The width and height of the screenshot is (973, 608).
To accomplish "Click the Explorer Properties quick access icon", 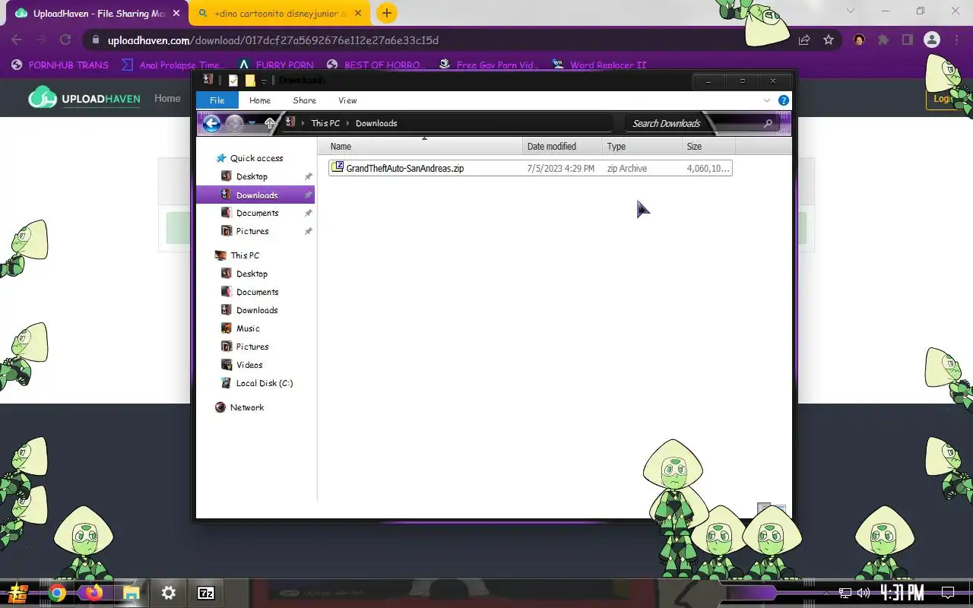I will (233, 81).
